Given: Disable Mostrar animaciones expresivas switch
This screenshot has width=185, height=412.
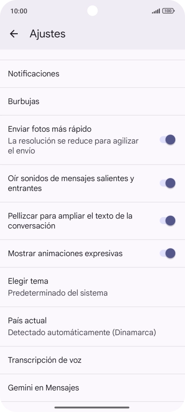Looking at the screenshot, I should pos(167,254).
